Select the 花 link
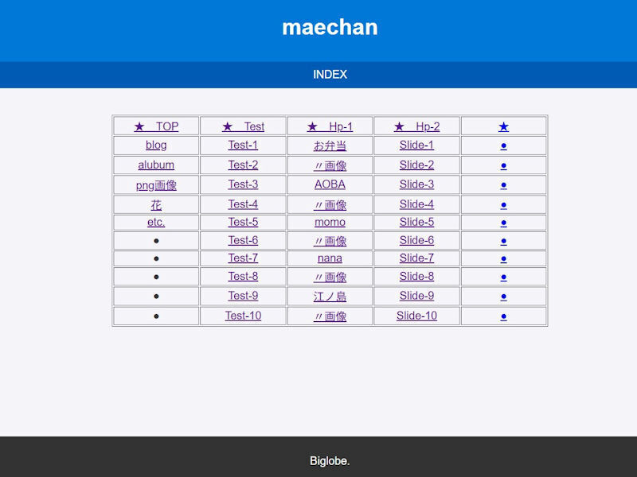 click(x=156, y=203)
